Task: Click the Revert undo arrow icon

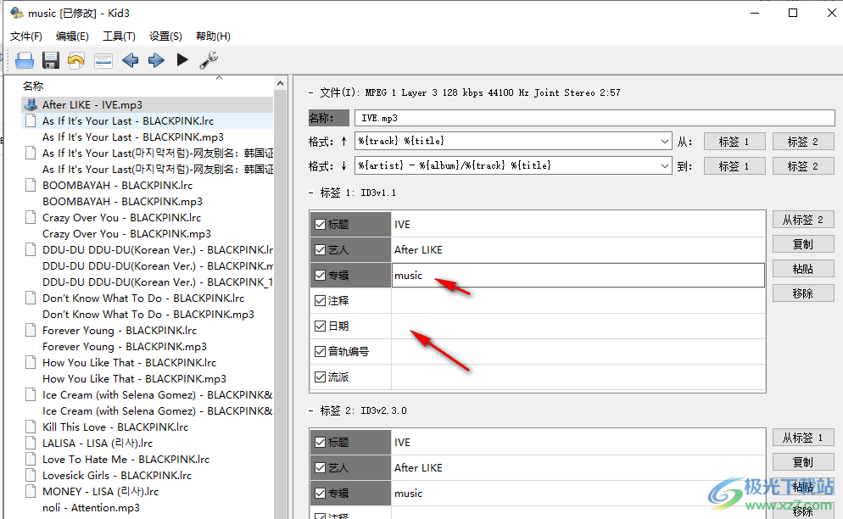Action: 76,60
